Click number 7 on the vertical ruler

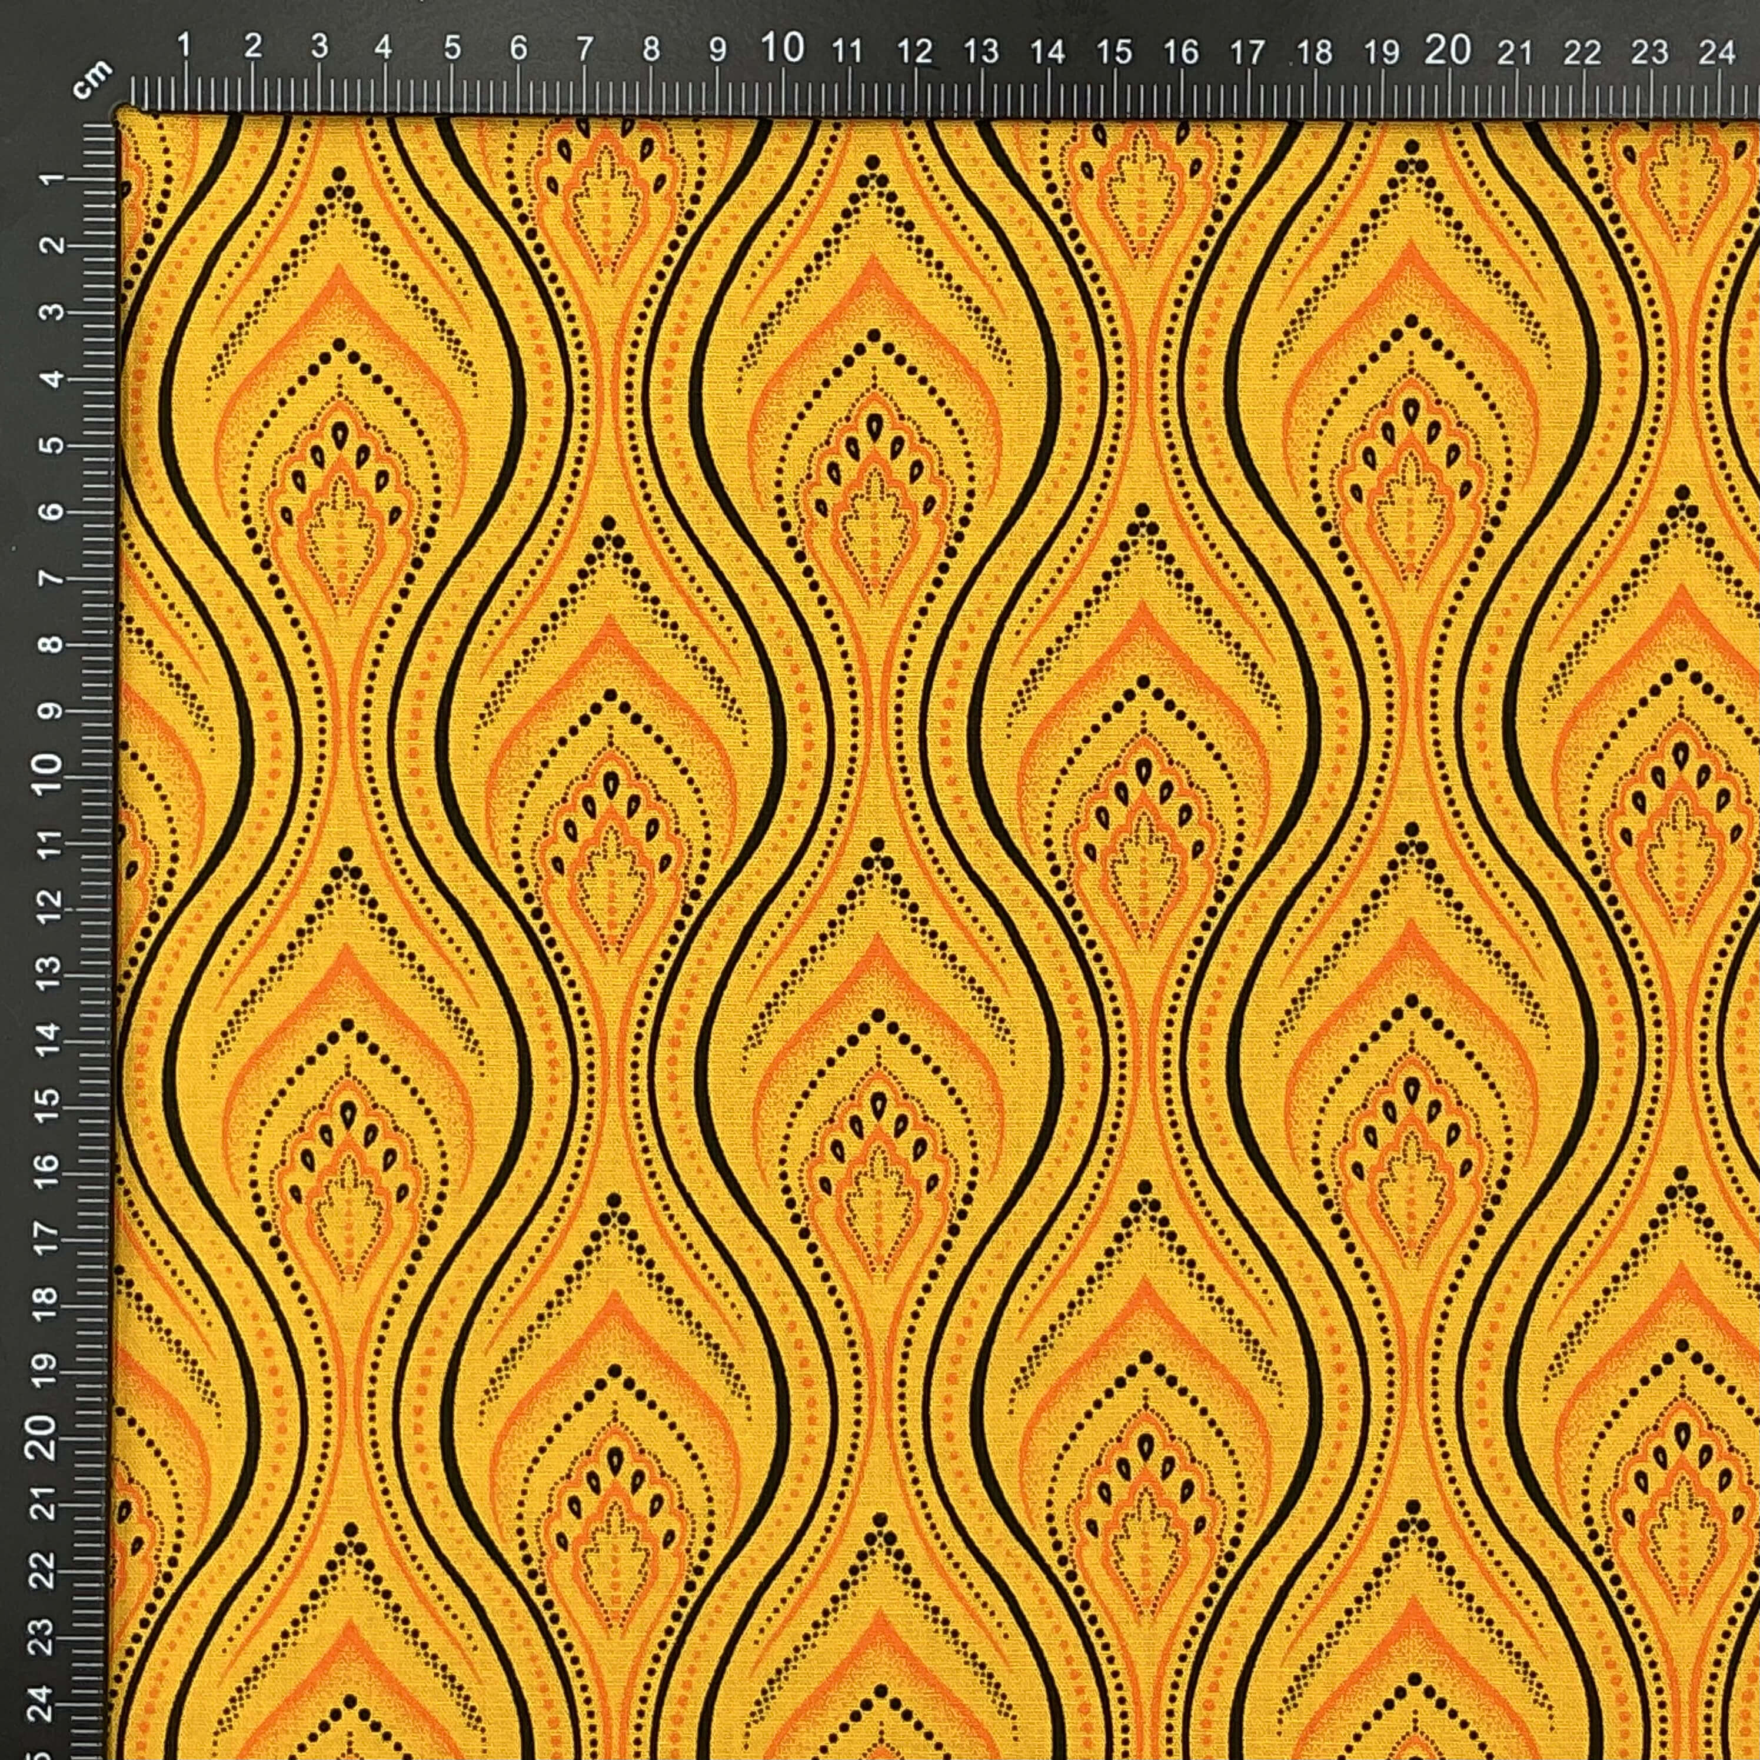pyautogui.click(x=54, y=578)
